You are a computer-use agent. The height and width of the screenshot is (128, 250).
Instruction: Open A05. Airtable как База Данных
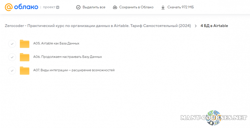[56, 44]
